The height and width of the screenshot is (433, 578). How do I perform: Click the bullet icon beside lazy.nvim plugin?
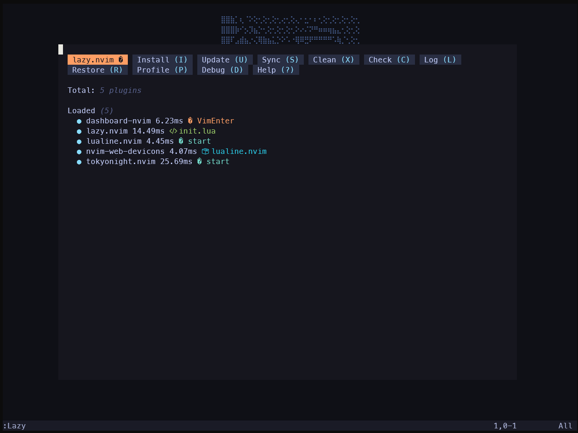point(79,131)
